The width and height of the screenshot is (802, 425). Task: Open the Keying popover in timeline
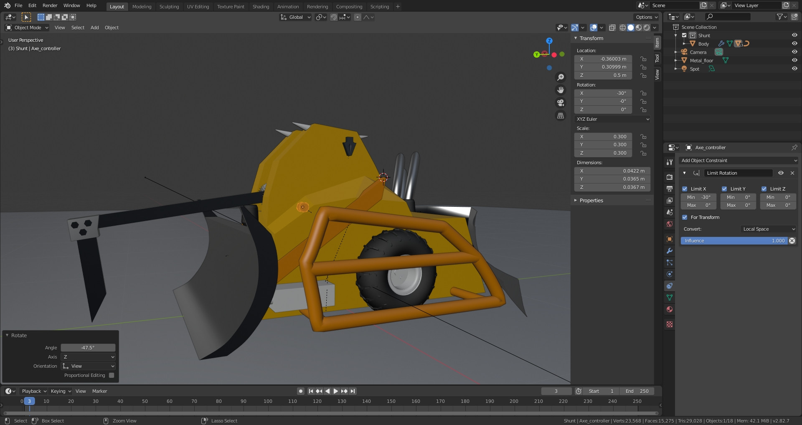[x=61, y=391]
